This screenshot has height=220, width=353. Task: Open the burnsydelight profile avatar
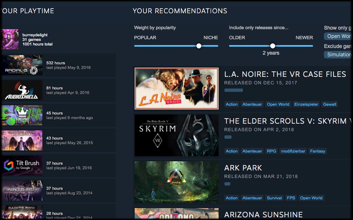[10, 39]
